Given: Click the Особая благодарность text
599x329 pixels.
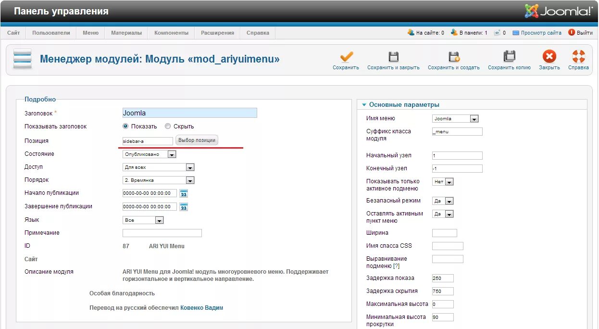Looking at the screenshot, I should tap(122, 293).
